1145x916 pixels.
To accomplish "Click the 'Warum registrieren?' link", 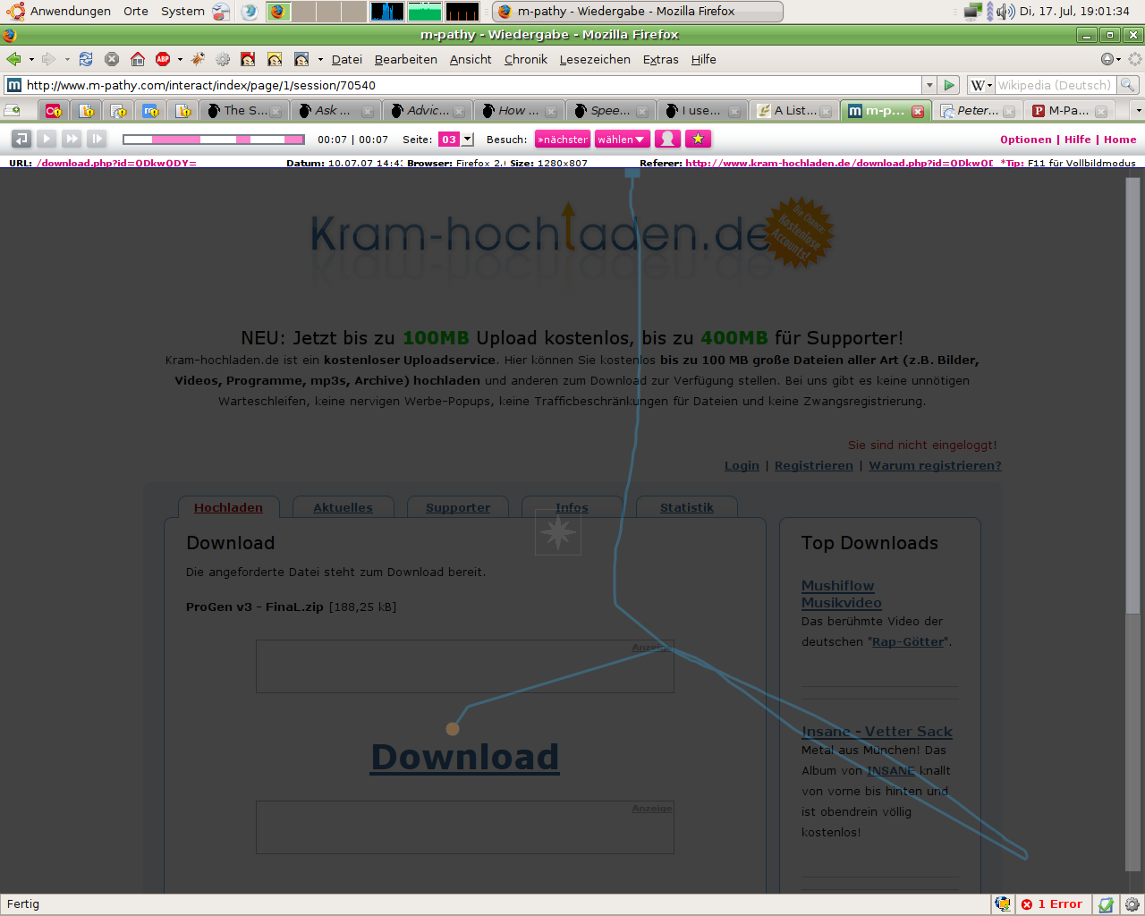I will coord(935,465).
